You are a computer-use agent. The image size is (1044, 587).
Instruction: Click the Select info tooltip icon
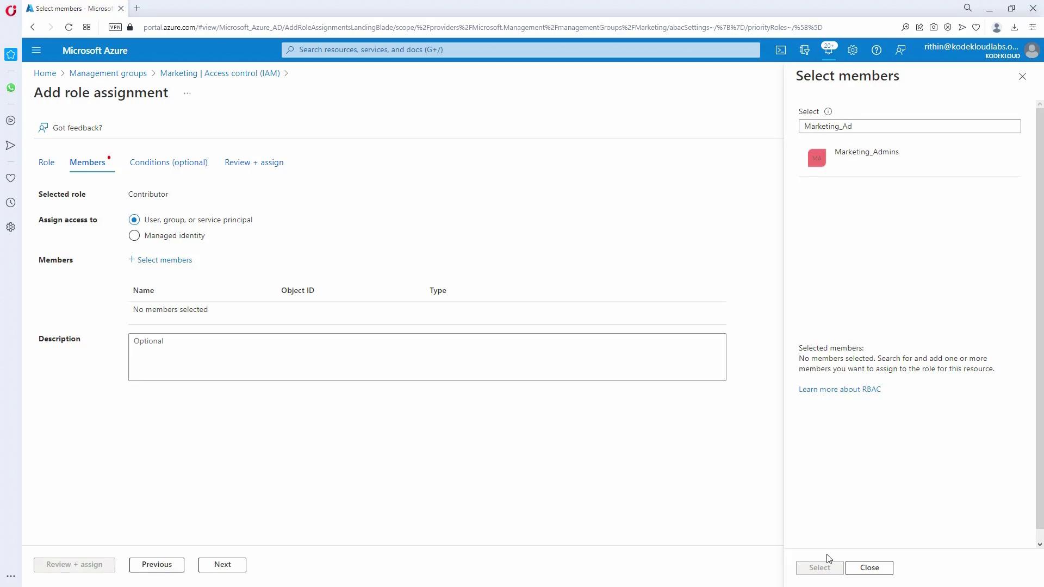tap(828, 111)
